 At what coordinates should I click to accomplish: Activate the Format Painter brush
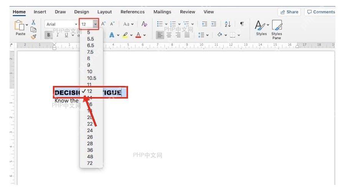(33, 37)
